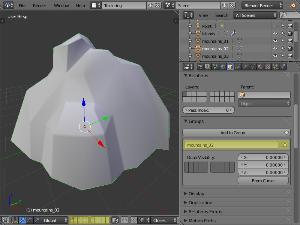The image size is (300, 225).
Task: Toggle selectability of islands object
Action: tap(283, 33)
